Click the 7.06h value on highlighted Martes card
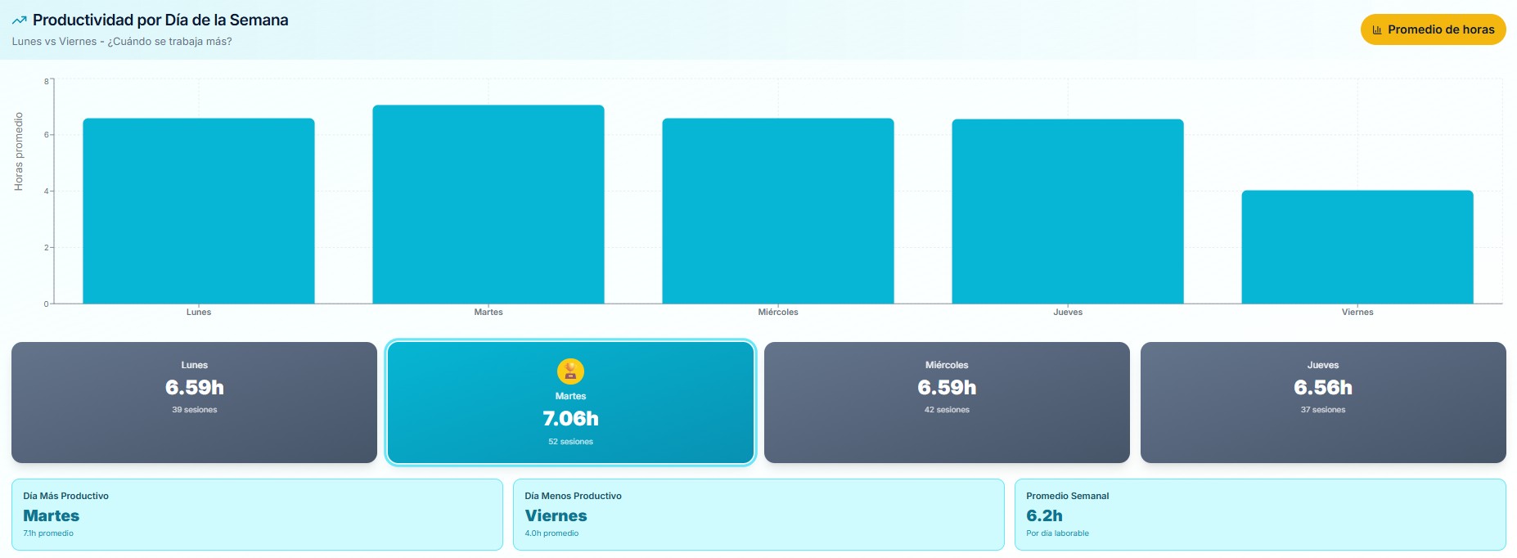Viewport: 1517px width, 558px height. [570, 419]
